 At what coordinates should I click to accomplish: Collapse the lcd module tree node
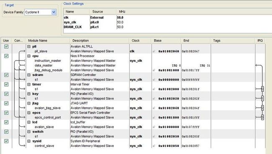[x=29, y=122]
